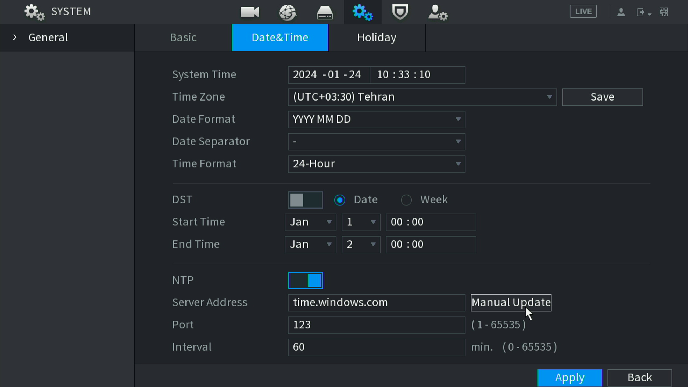688x387 pixels.
Task: Open the Camera settings icon
Action: click(x=250, y=12)
